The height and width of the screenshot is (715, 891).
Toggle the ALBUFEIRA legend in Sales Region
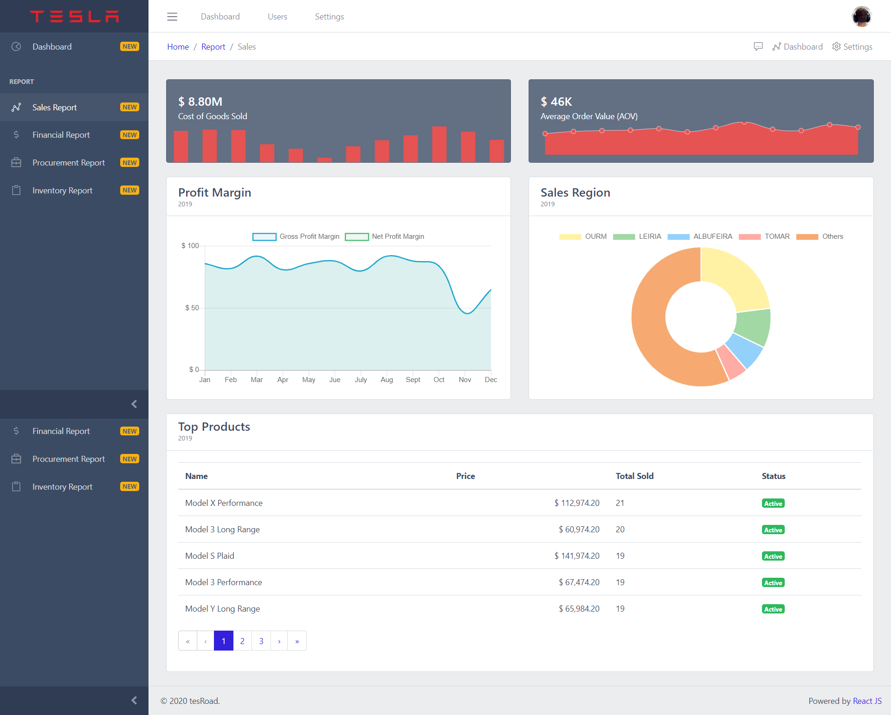[x=700, y=236]
